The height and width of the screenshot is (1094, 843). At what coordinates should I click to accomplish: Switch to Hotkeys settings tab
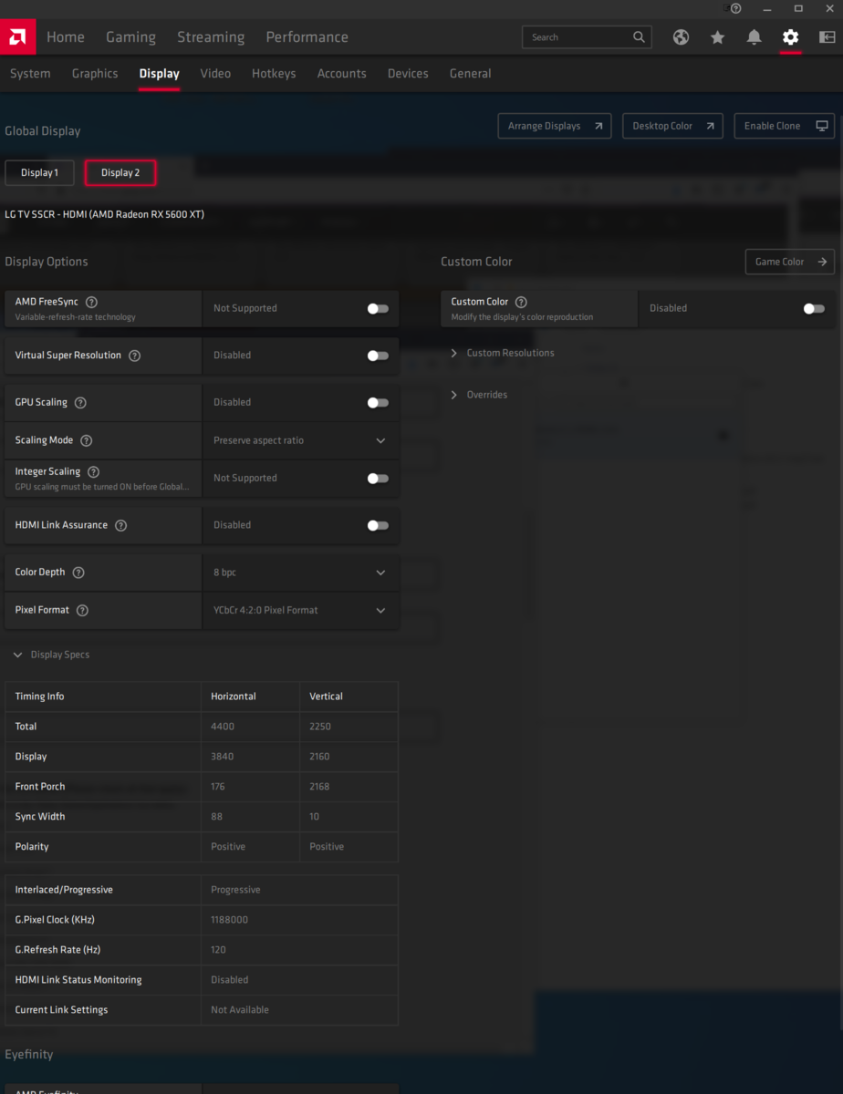coord(274,74)
